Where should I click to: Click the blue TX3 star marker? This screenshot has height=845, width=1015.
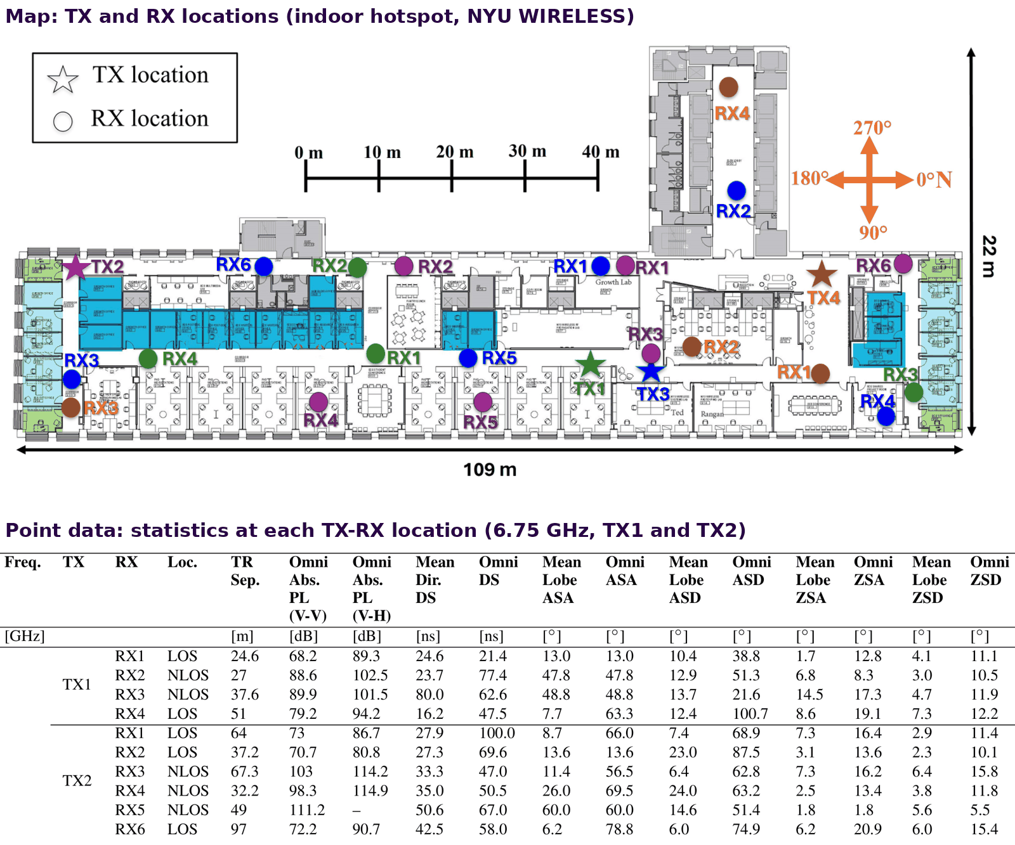651,372
